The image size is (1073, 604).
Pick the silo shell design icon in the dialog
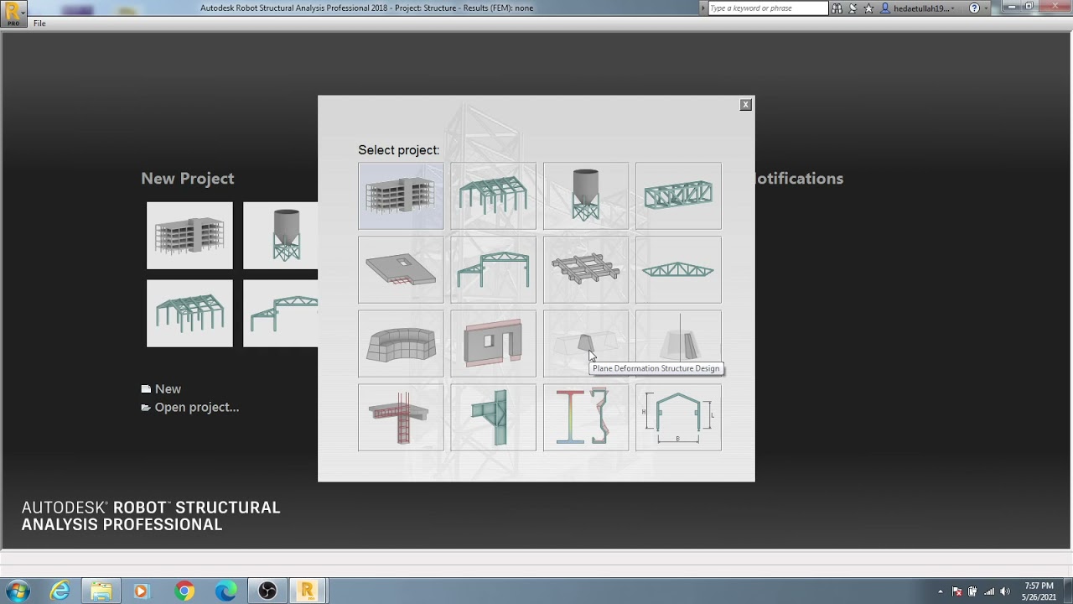pos(586,195)
